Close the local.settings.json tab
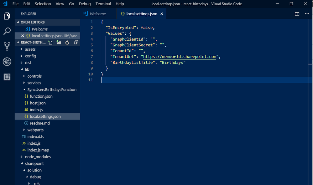This screenshot has height=185, width=313. [x=162, y=14]
